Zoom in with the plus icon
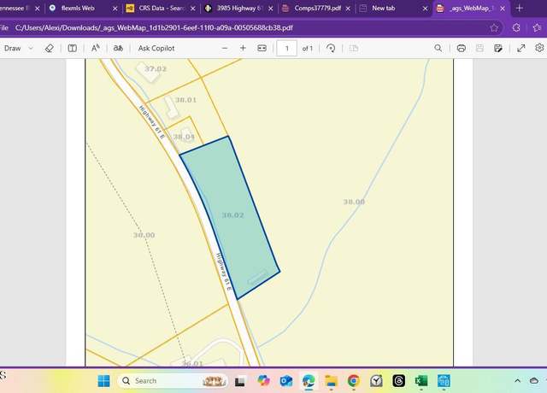The height and width of the screenshot is (393, 547). (243, 49)
